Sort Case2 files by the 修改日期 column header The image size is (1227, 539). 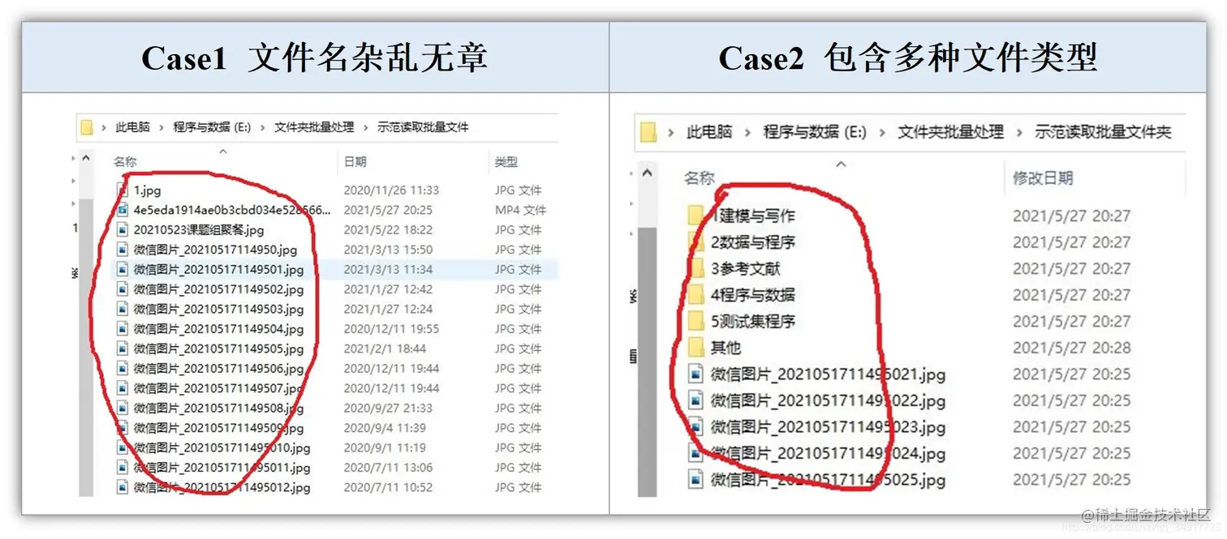1043,178
